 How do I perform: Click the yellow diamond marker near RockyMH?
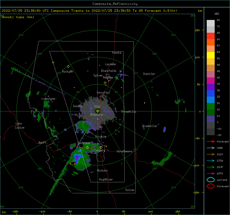(68, 67)
